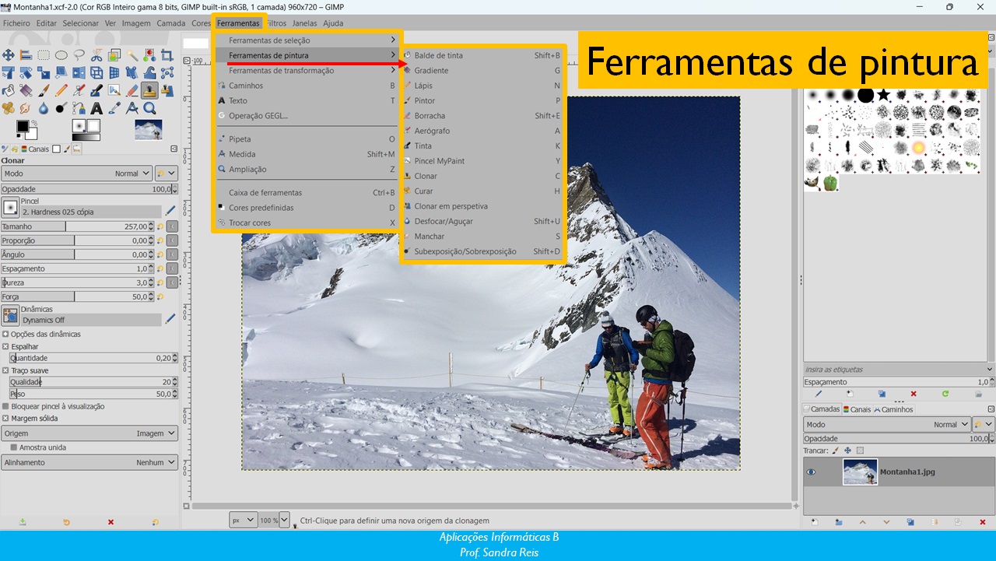Choose the Zoom magnifier tool
Viewport: 996px width, 561px height.
149,108
